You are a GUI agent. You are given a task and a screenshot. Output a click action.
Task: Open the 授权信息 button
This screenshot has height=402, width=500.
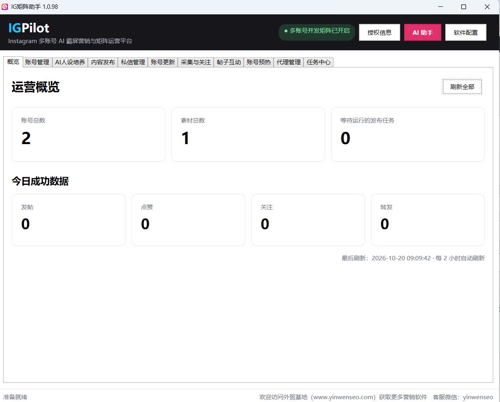[x=379, y=32]
